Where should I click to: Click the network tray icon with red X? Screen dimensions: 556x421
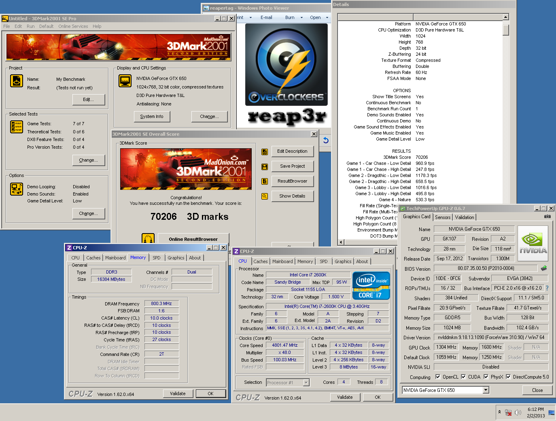(509, 413)
